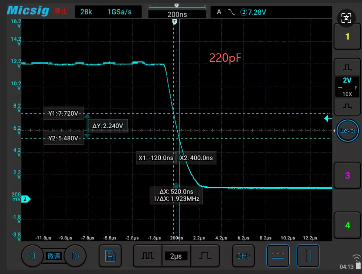Tap the screenshot capture icon
The width and height of the screenshot is (362, 274).
346,18
